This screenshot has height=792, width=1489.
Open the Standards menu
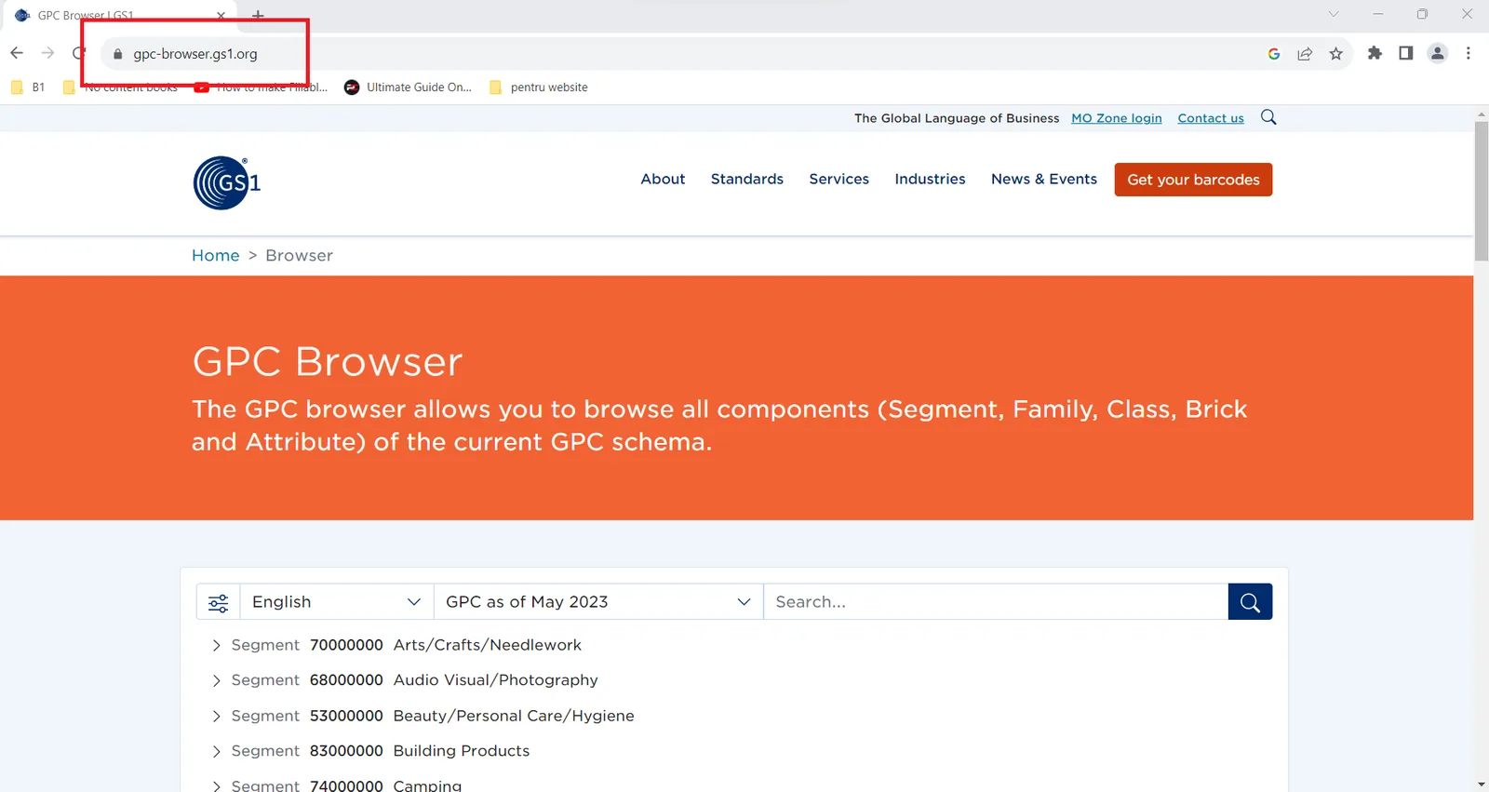click(x=747, y=180)
